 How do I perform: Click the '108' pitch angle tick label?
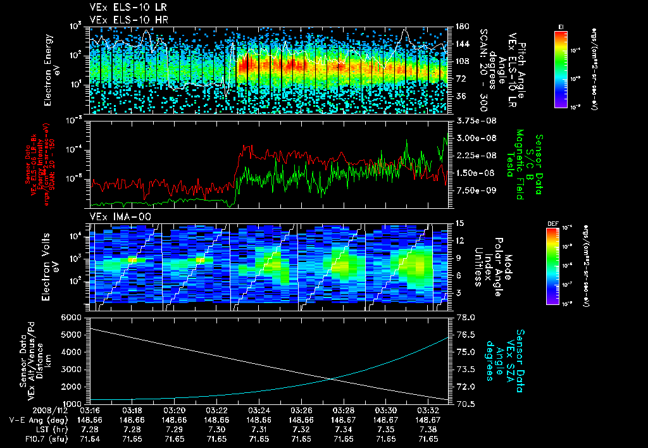pos(462,61)
